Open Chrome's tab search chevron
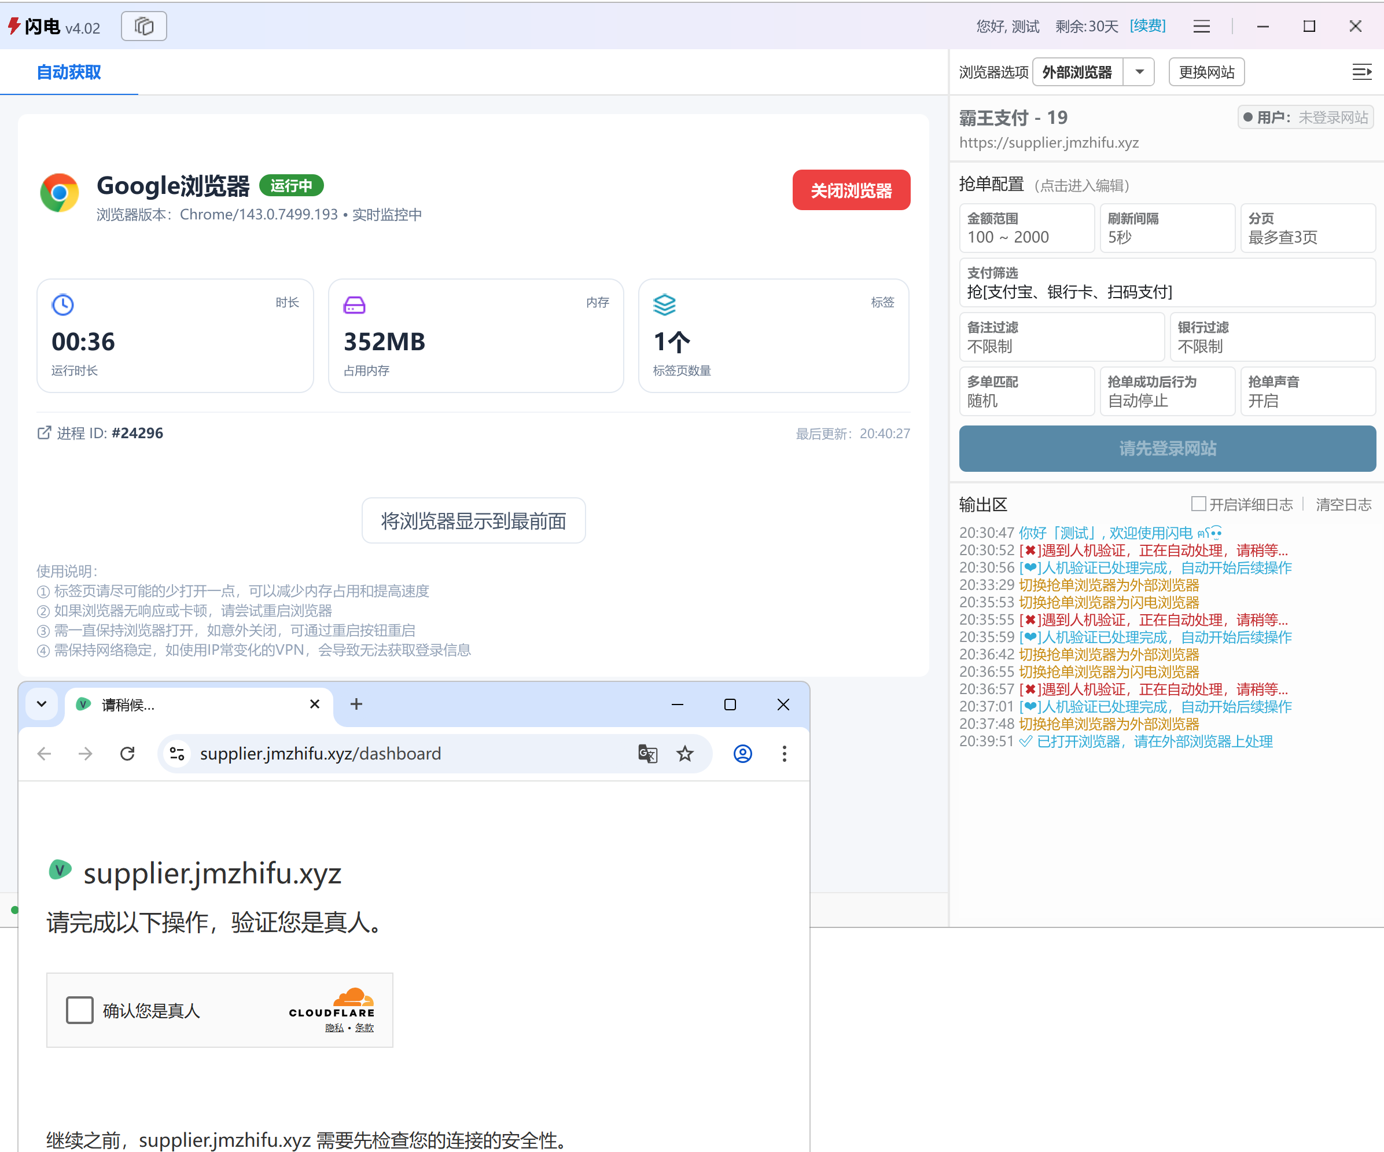Viewport: 1384px width, 1152px height. point(42,705)
